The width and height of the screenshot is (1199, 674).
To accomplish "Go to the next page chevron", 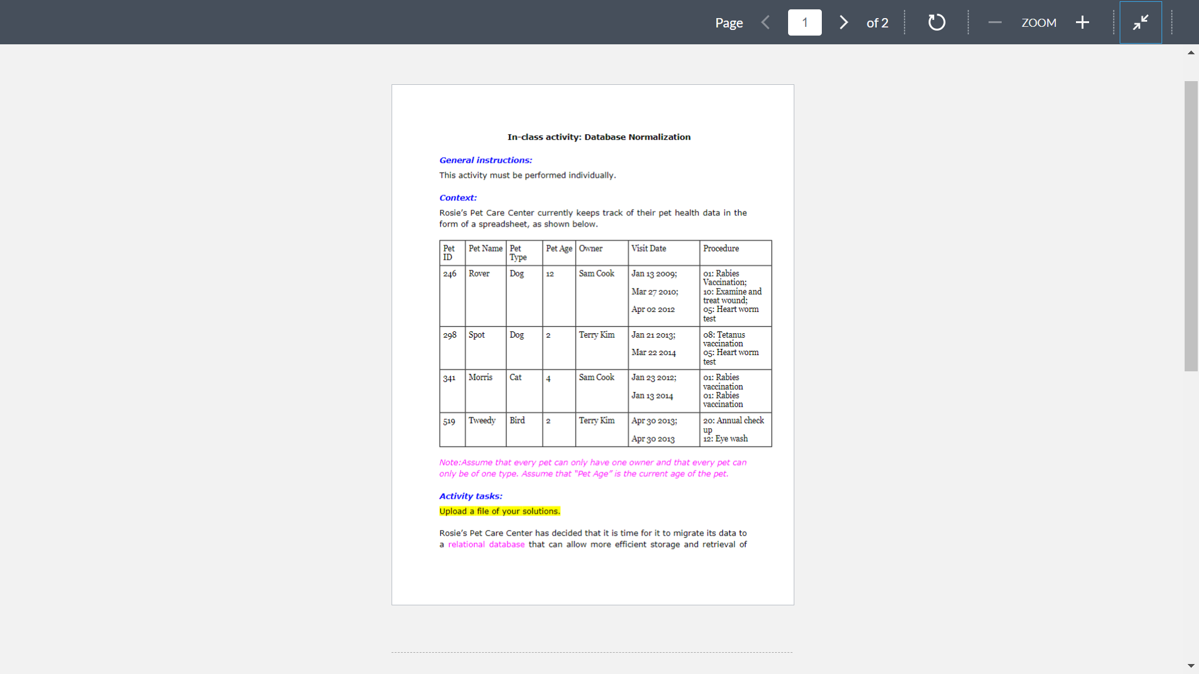I will [843, 22].
